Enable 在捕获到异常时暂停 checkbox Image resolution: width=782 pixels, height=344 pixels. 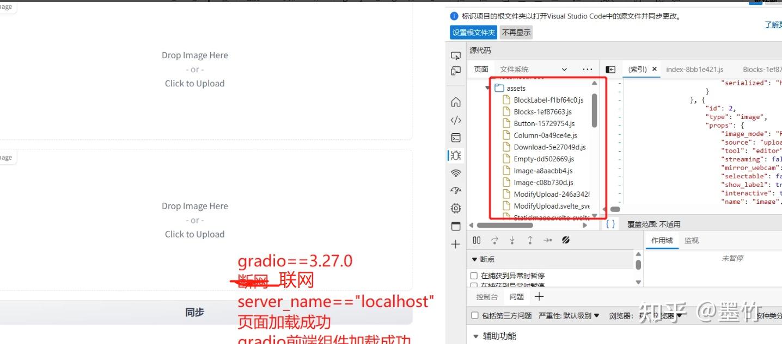point(473,275)
